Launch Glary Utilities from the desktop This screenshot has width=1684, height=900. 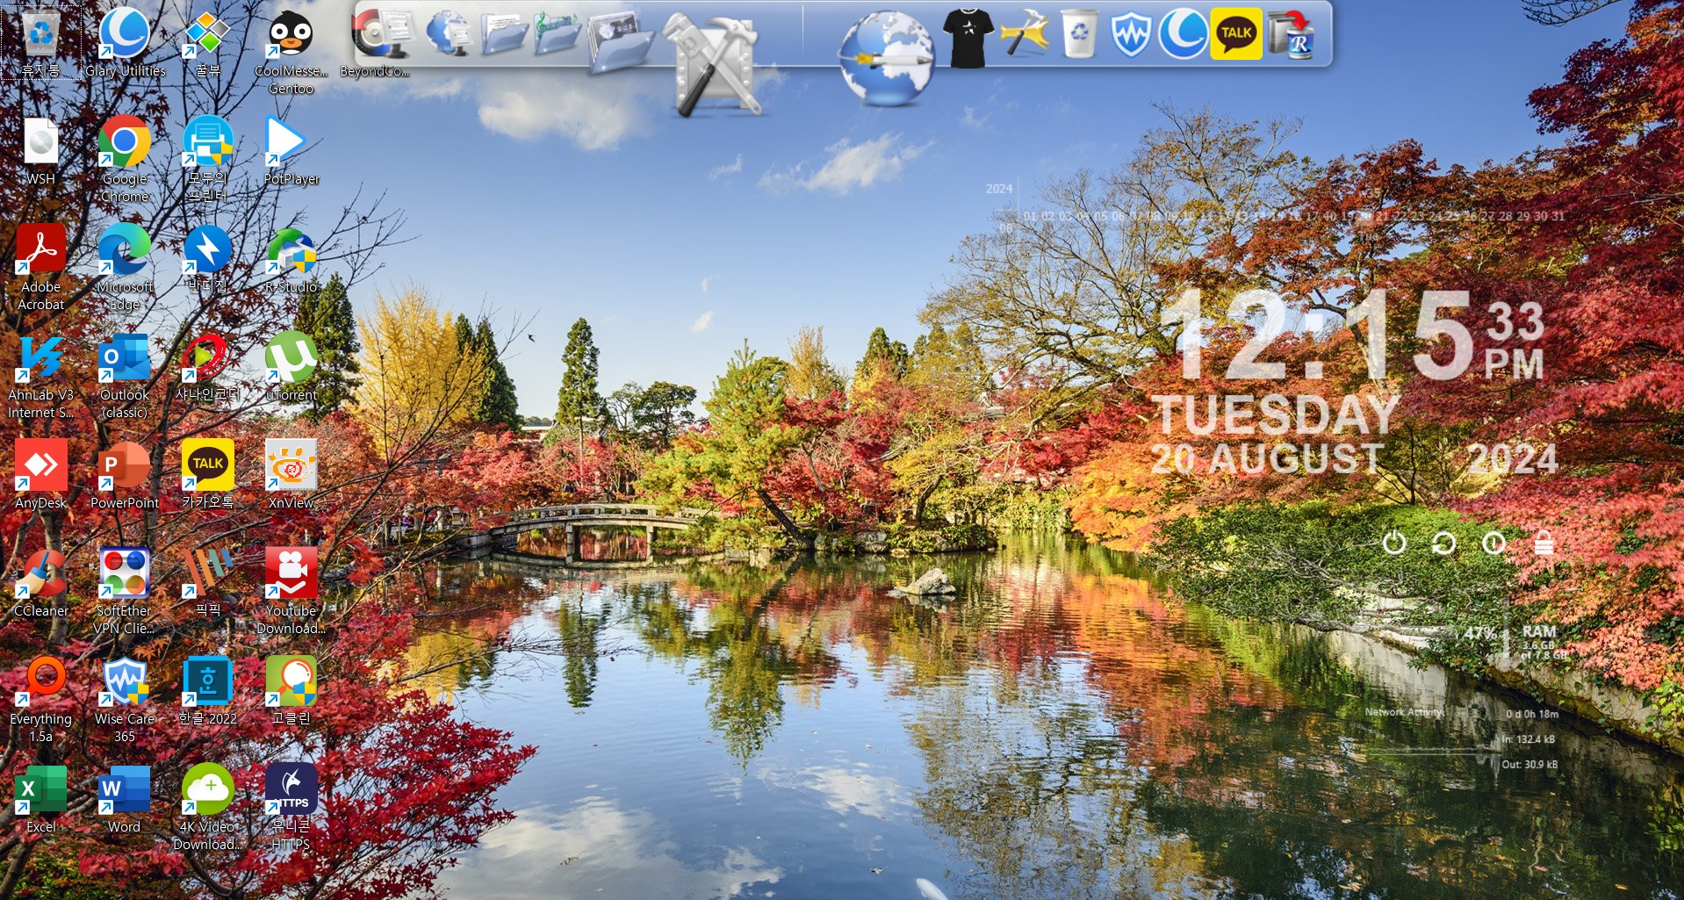(x=125, y=40)
